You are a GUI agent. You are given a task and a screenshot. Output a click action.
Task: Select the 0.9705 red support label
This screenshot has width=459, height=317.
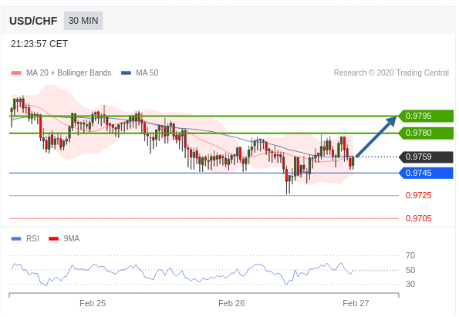418,218
